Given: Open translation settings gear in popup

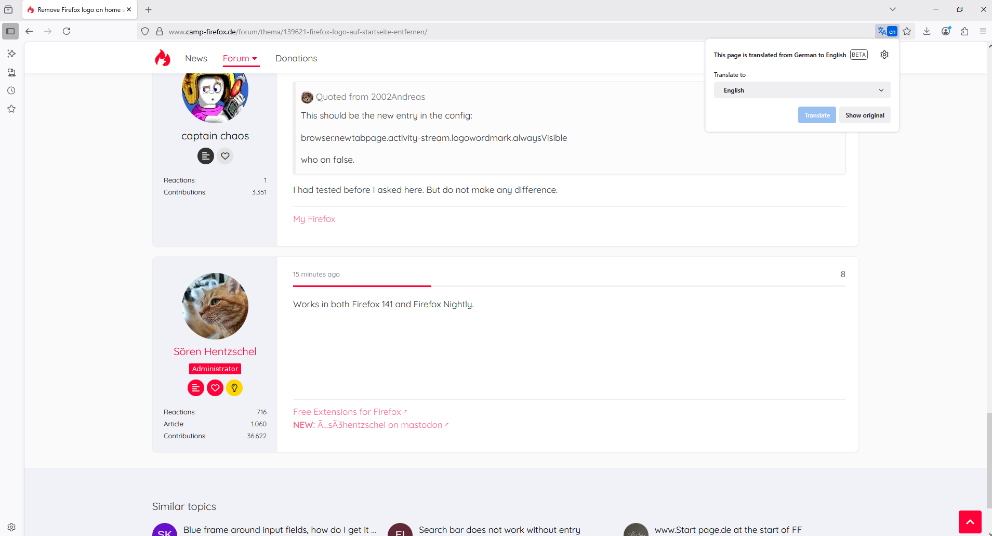Looking at the screenshot, I should pyautogui.click(x=884, y=55).
